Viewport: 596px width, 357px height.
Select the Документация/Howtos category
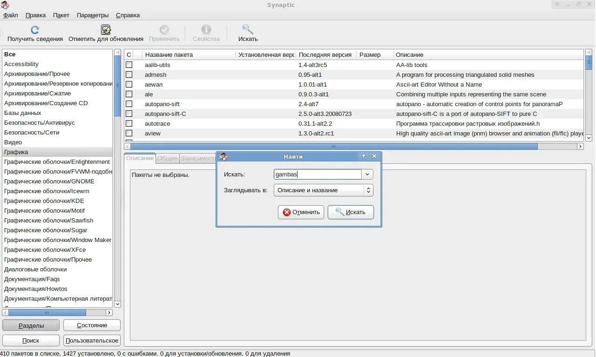pyautogui.click(x=57, y=289)
